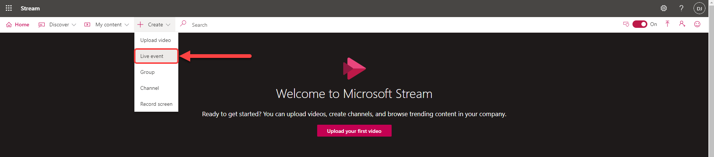Click the Discover icon
714x157 pixels.
pos(42,24)
